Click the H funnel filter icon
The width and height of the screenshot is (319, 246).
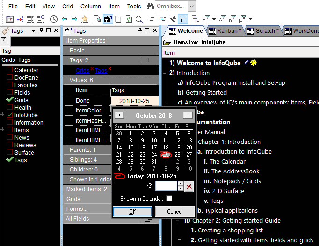point(243,19)
